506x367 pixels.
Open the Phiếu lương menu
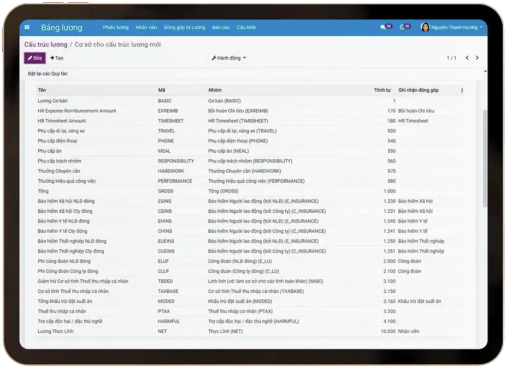pos(115,27)
